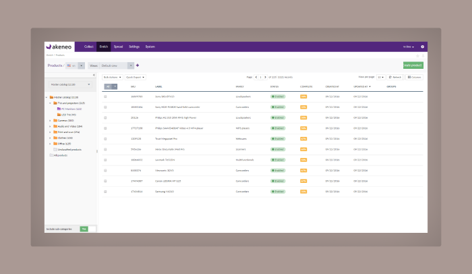
Task: Click the TVs and projectors folder icon
Action: point(55,103)
